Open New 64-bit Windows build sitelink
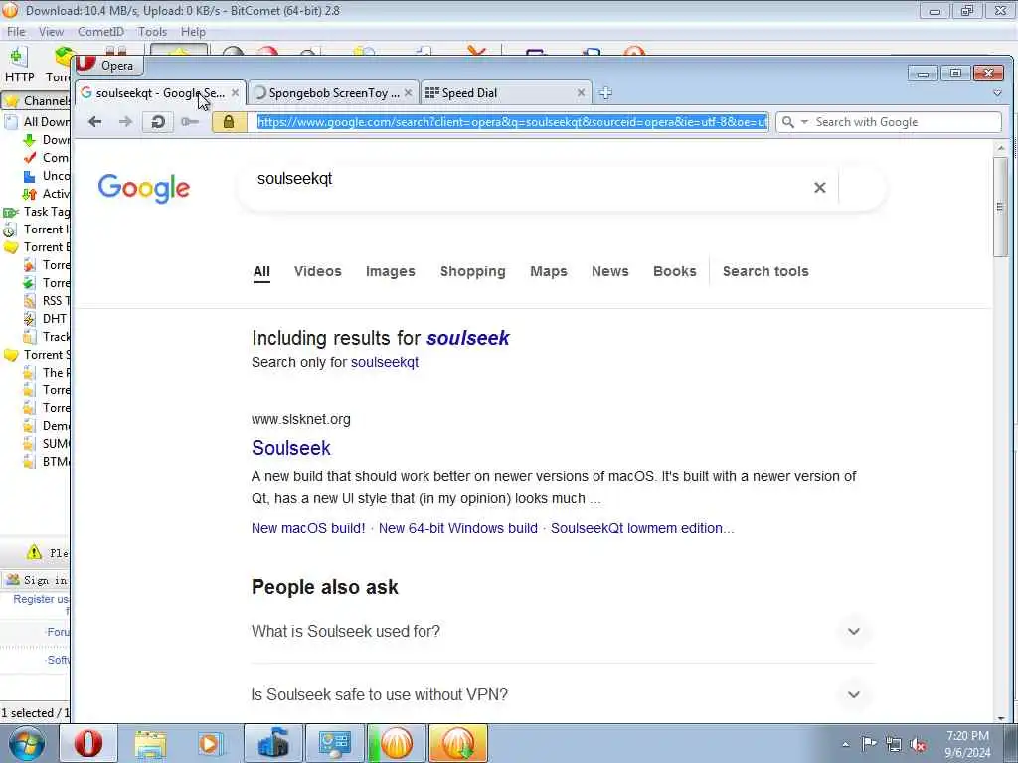Image resolution: width=1018 pixels, height=763 pixels. [x=457, y=528]
